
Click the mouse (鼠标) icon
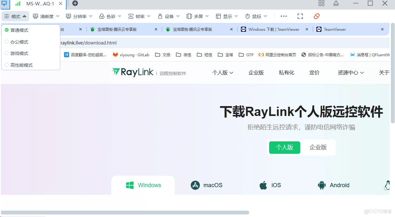click(x=248, y=16)
